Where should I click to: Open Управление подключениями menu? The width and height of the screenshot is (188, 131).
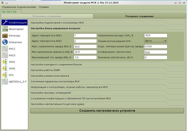pos(19,7)
